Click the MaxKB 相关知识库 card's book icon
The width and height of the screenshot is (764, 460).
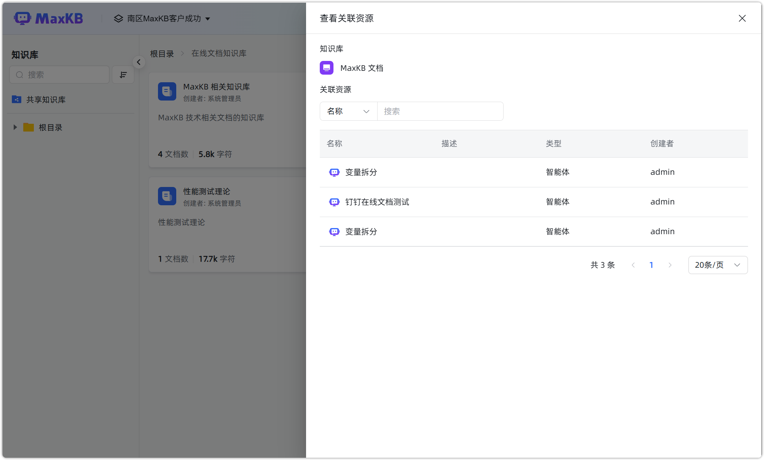167,91
